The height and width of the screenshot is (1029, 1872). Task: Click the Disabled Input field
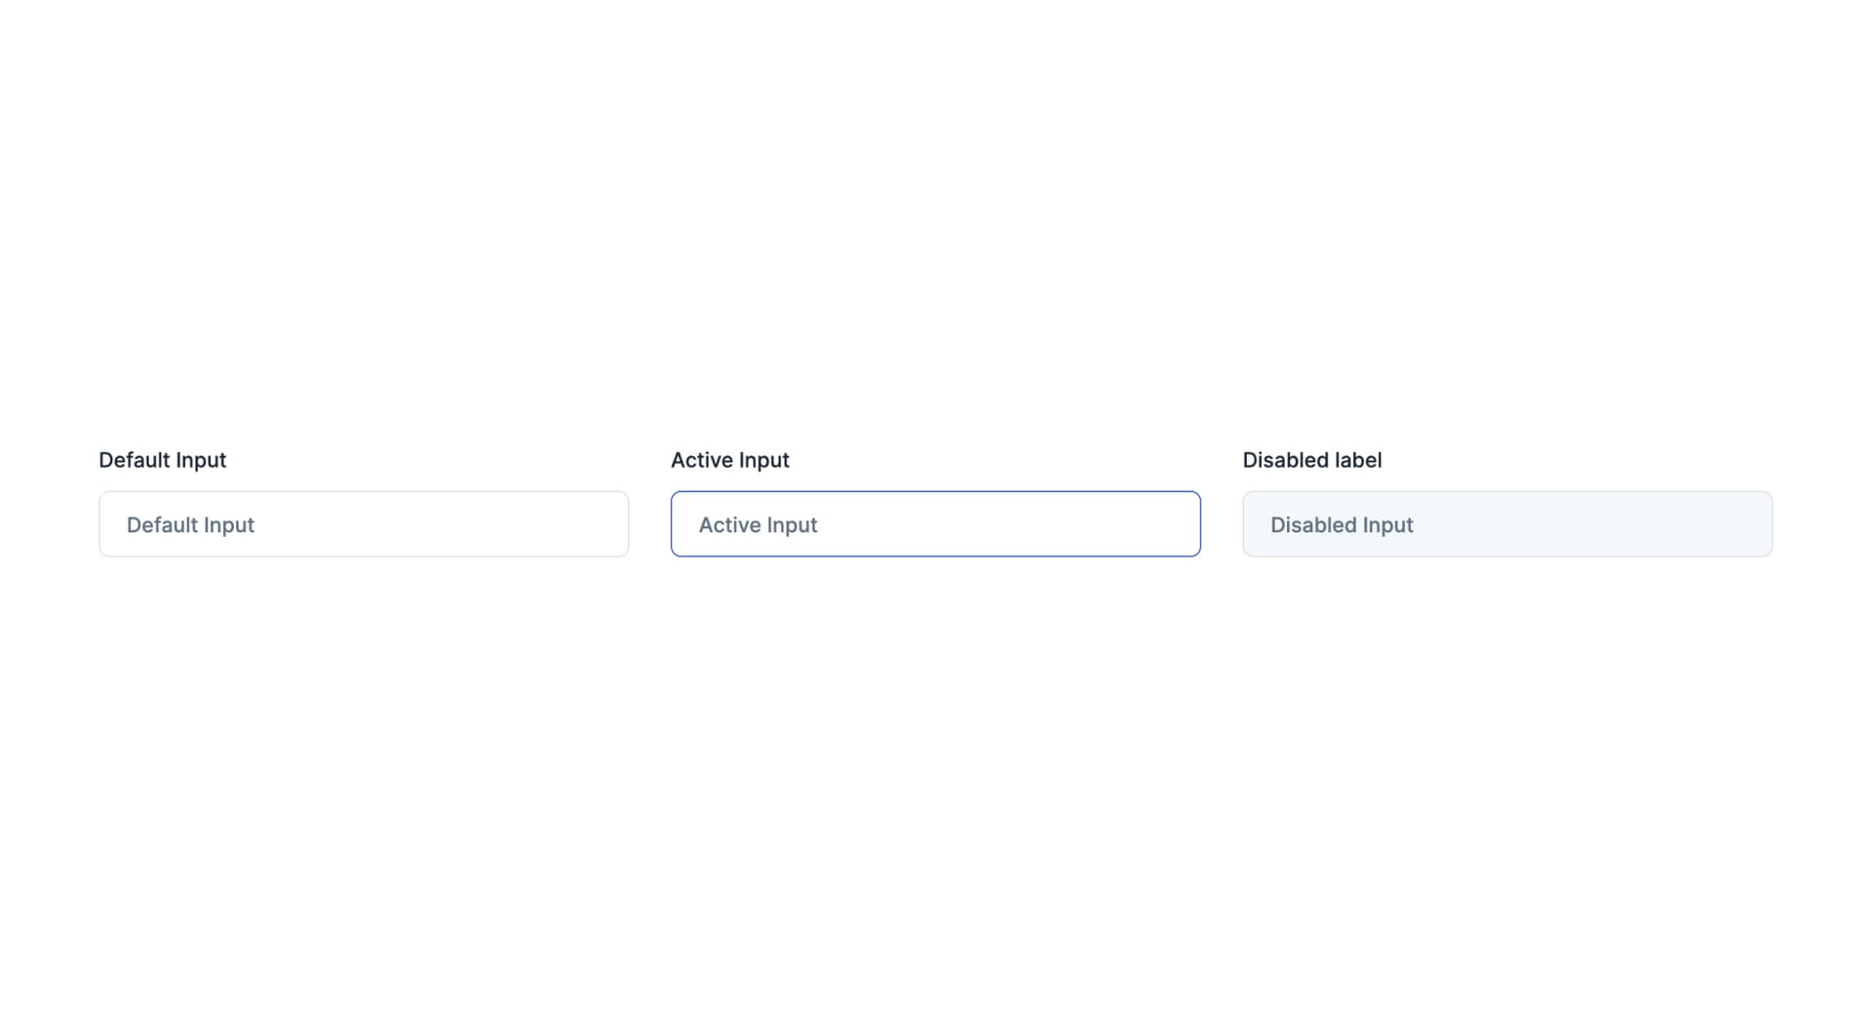pos(1507,523)
